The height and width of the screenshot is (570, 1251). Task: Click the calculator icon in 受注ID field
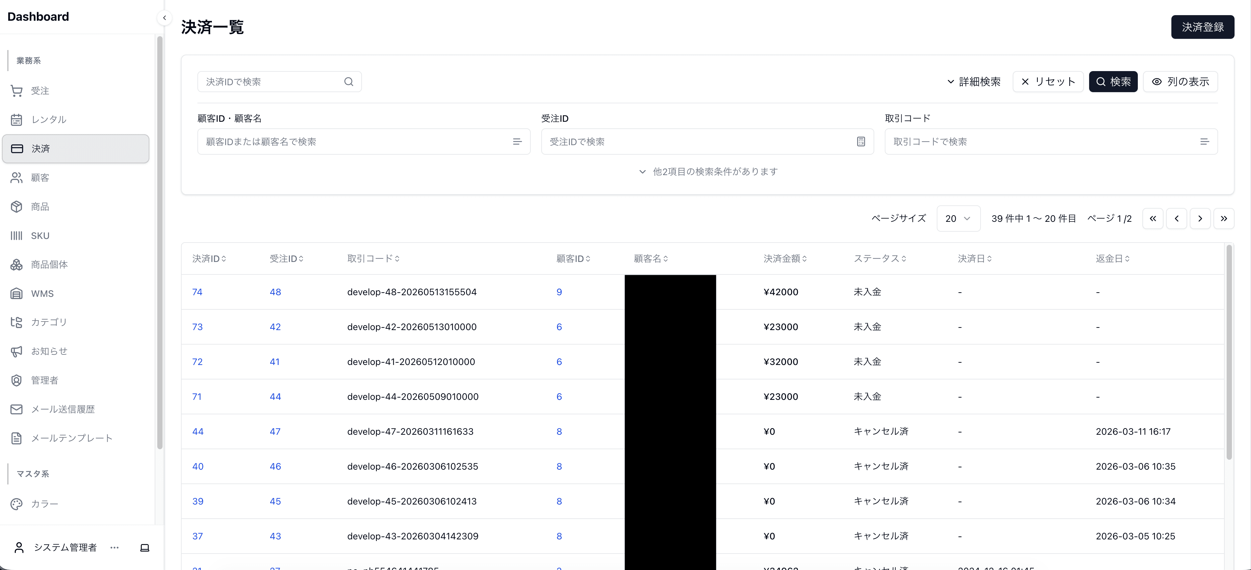861,142
